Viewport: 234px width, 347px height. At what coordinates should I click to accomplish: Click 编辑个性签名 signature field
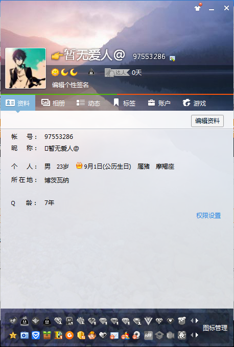(x=71, y=85)
